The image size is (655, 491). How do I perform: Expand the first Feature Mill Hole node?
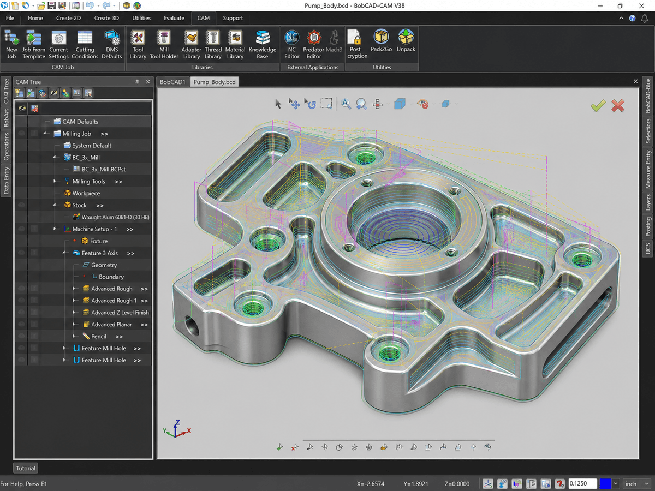click(x=64, y=348)
